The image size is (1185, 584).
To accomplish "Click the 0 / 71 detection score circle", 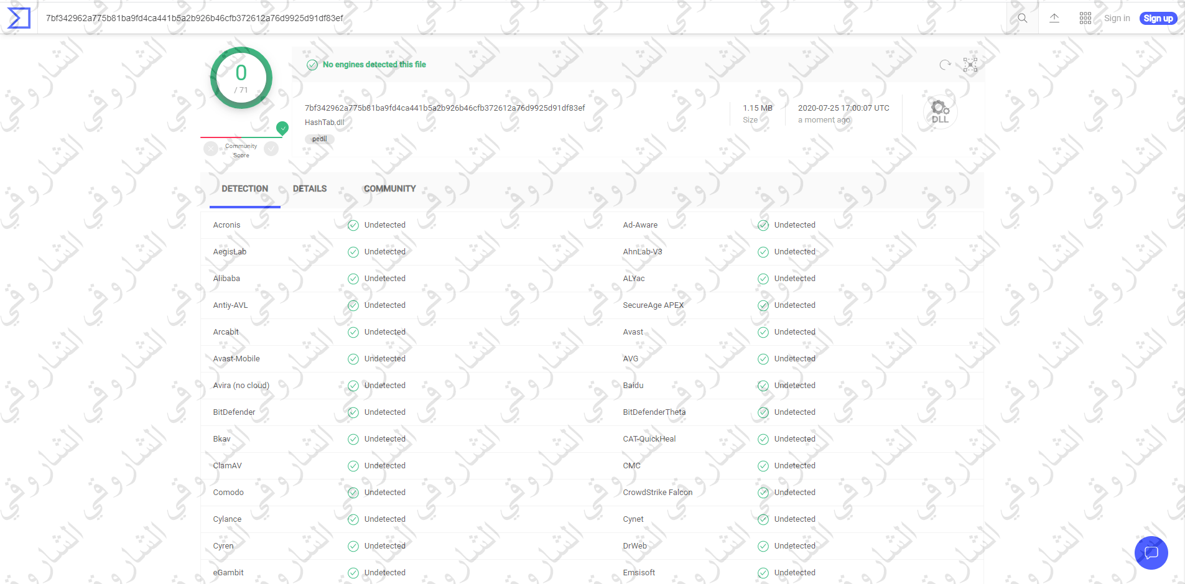I will coord(241,78).
